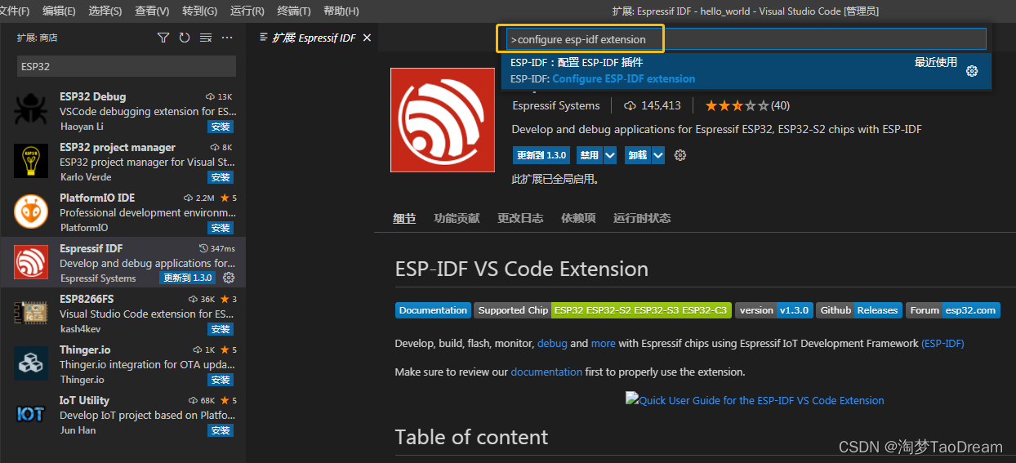Select the ESP8266FS extension icon
This screenshot has width=1016, height=463.
point(31,314)
